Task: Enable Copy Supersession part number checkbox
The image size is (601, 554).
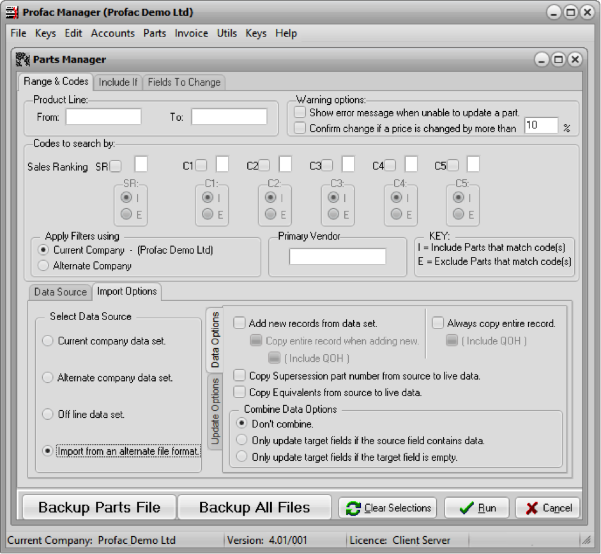Action: coord(240,375)
